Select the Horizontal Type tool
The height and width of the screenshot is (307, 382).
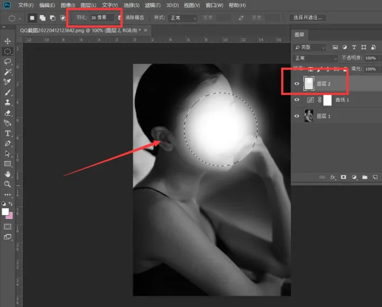point(8,134)
